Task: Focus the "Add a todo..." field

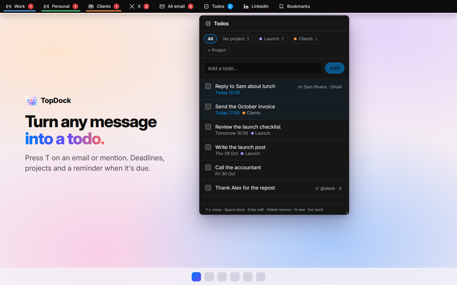Action: pyautogui.click(x=263, y=68)
